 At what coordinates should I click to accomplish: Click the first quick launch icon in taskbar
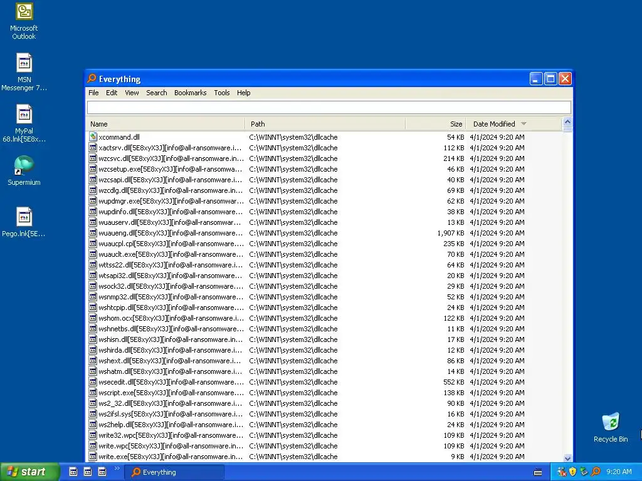[x=73, y=472]
